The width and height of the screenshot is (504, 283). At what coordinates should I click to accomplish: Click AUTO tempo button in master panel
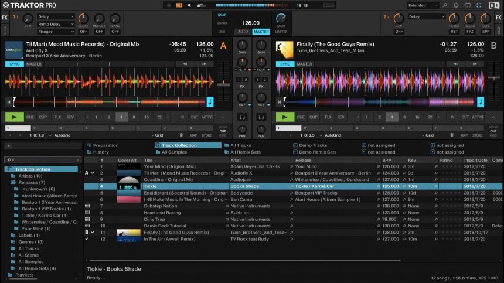point(243,32)
